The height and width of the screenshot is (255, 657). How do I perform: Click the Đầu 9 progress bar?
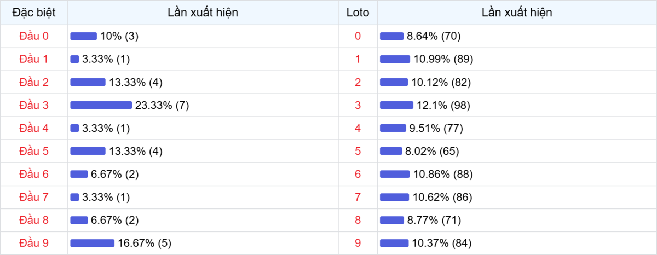(92, 243)
